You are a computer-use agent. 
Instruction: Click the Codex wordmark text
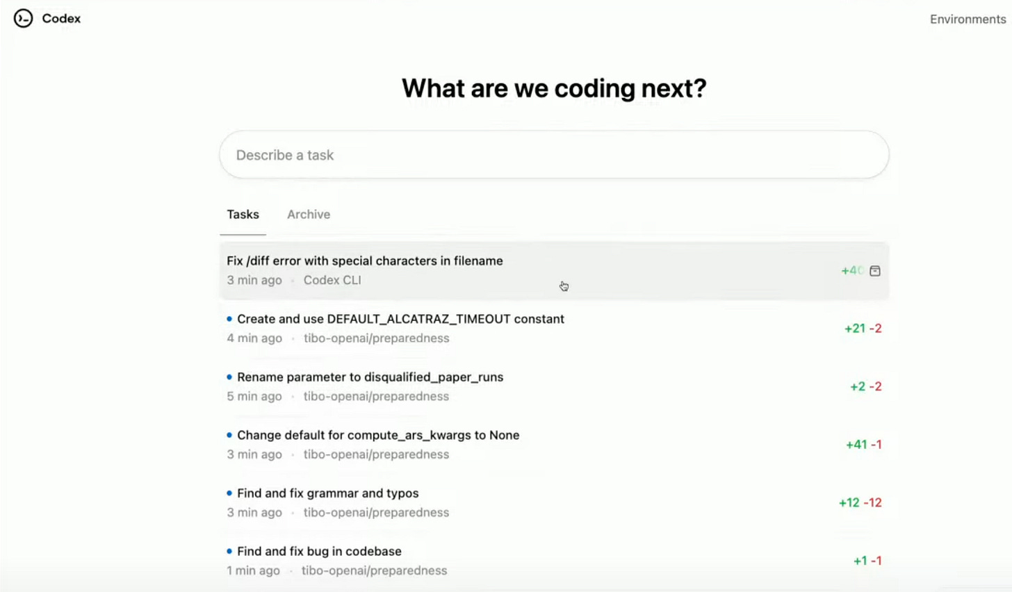pos(61,19)
